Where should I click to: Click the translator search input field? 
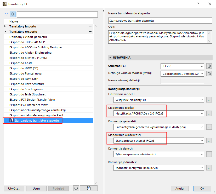(x=57, y=14)
